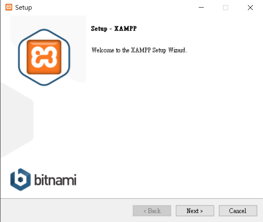
Task: Click the XAMPP icon in the title bar
Action: point(9,8)
